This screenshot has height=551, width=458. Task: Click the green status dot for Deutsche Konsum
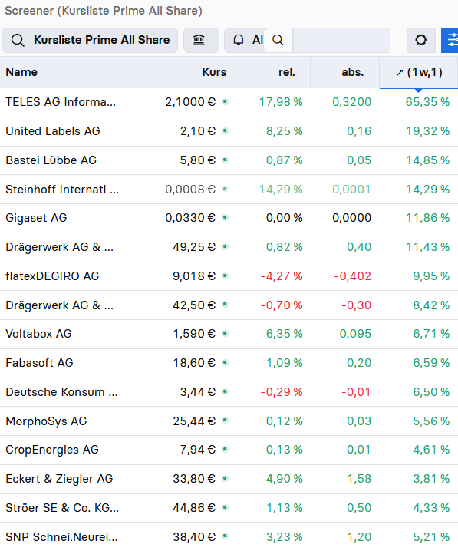[x=225, y=392]
